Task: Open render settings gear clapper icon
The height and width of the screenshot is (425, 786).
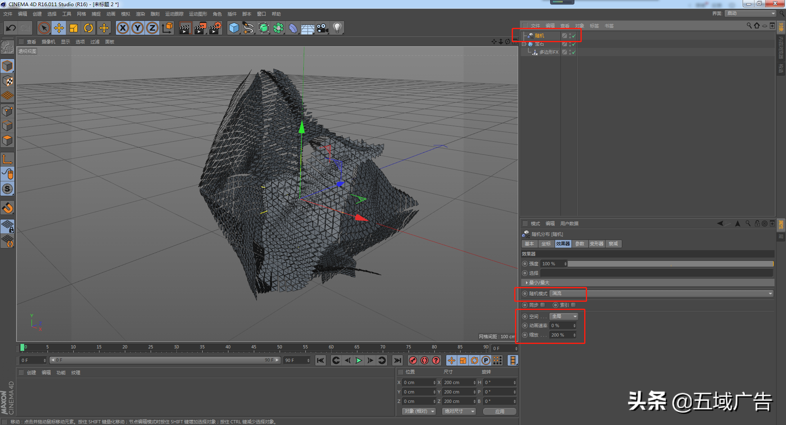Action: (x=215, y=28)
